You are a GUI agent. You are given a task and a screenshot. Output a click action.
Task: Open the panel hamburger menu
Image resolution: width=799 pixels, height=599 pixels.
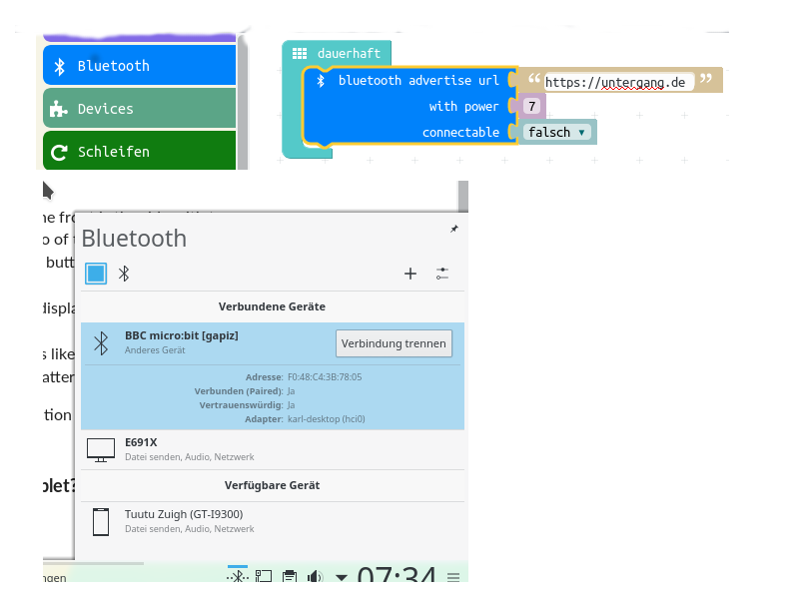tap(453, 577)
